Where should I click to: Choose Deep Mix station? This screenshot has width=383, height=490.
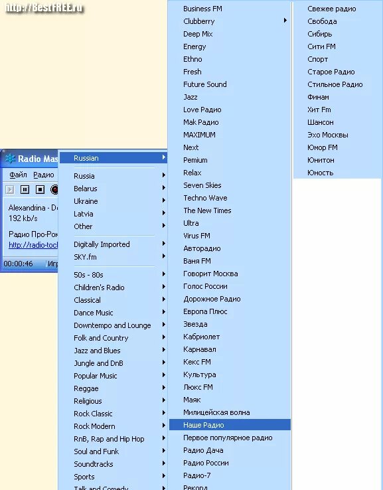(x=230, y=34)
